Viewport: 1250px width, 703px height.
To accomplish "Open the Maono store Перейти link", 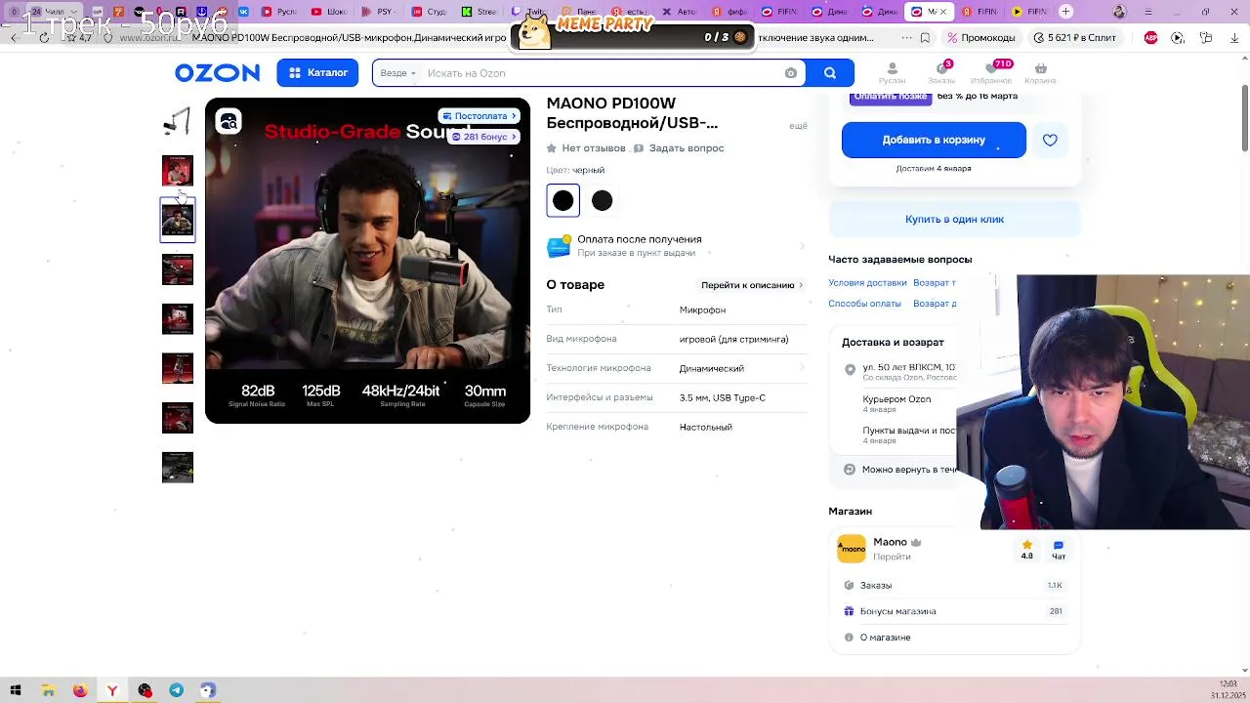I will tap(892, 557).
